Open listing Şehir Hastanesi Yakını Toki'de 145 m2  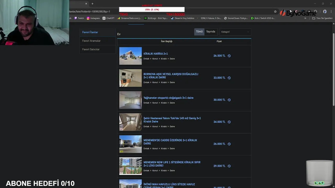[x=172, y=120]
